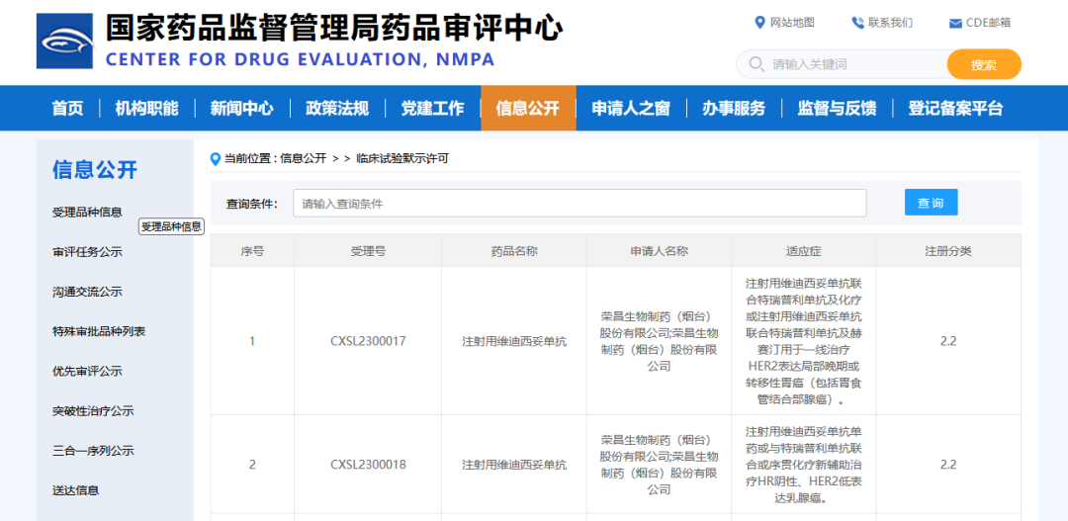Go to 办事服务 in navigation bar
Image resolution: width=1068 pixels, height=521 pixels.
tap(734, 109)
